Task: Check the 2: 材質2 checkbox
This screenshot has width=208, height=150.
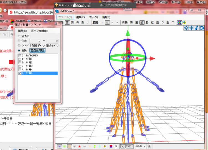Action: click(20, 63)
